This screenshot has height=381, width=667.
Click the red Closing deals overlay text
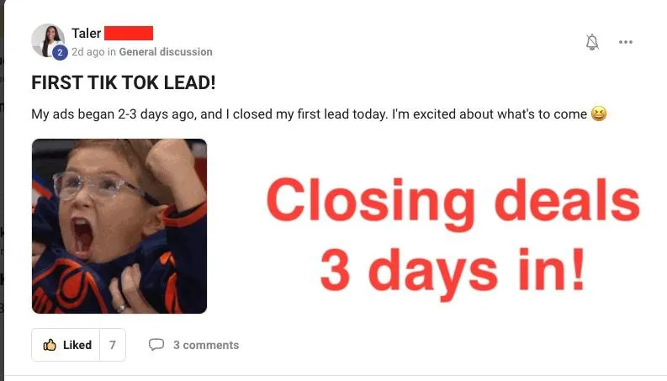click(x=453, y=202)
